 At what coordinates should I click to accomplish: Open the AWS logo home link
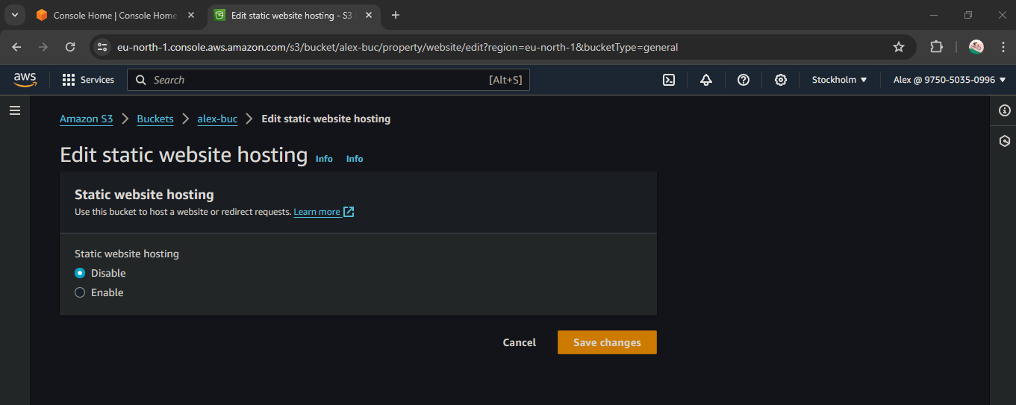coord(25,80)
